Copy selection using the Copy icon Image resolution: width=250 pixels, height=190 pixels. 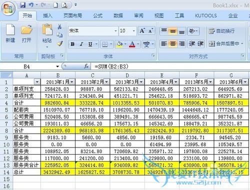pos(59,35)
